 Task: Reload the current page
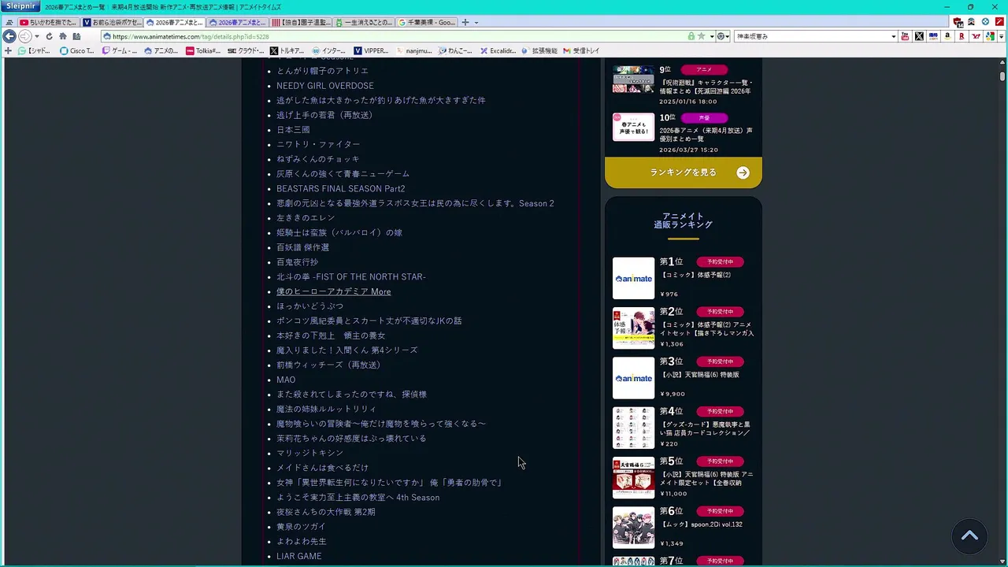(x=49, y=36)
